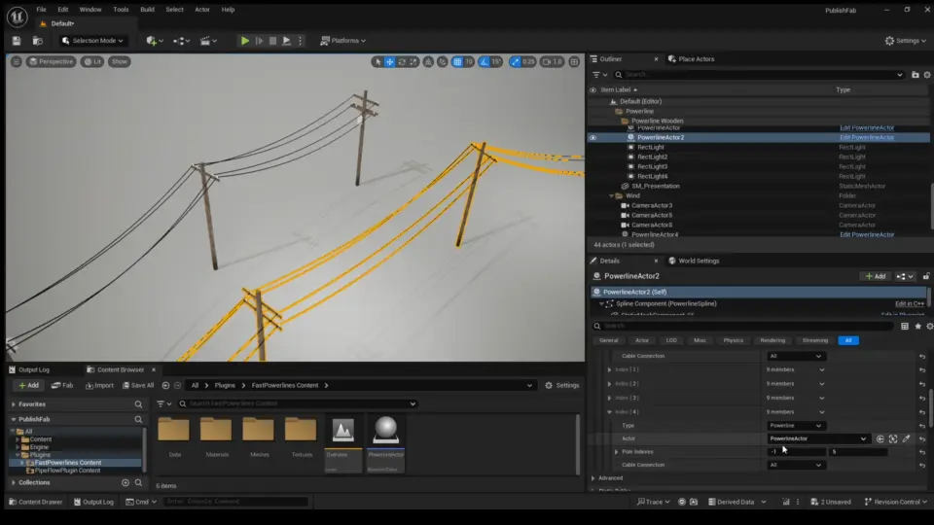Screen dimensions: 934x525
Task: Select the translate (move) gizmo tool
Action: tap(390, 61)
